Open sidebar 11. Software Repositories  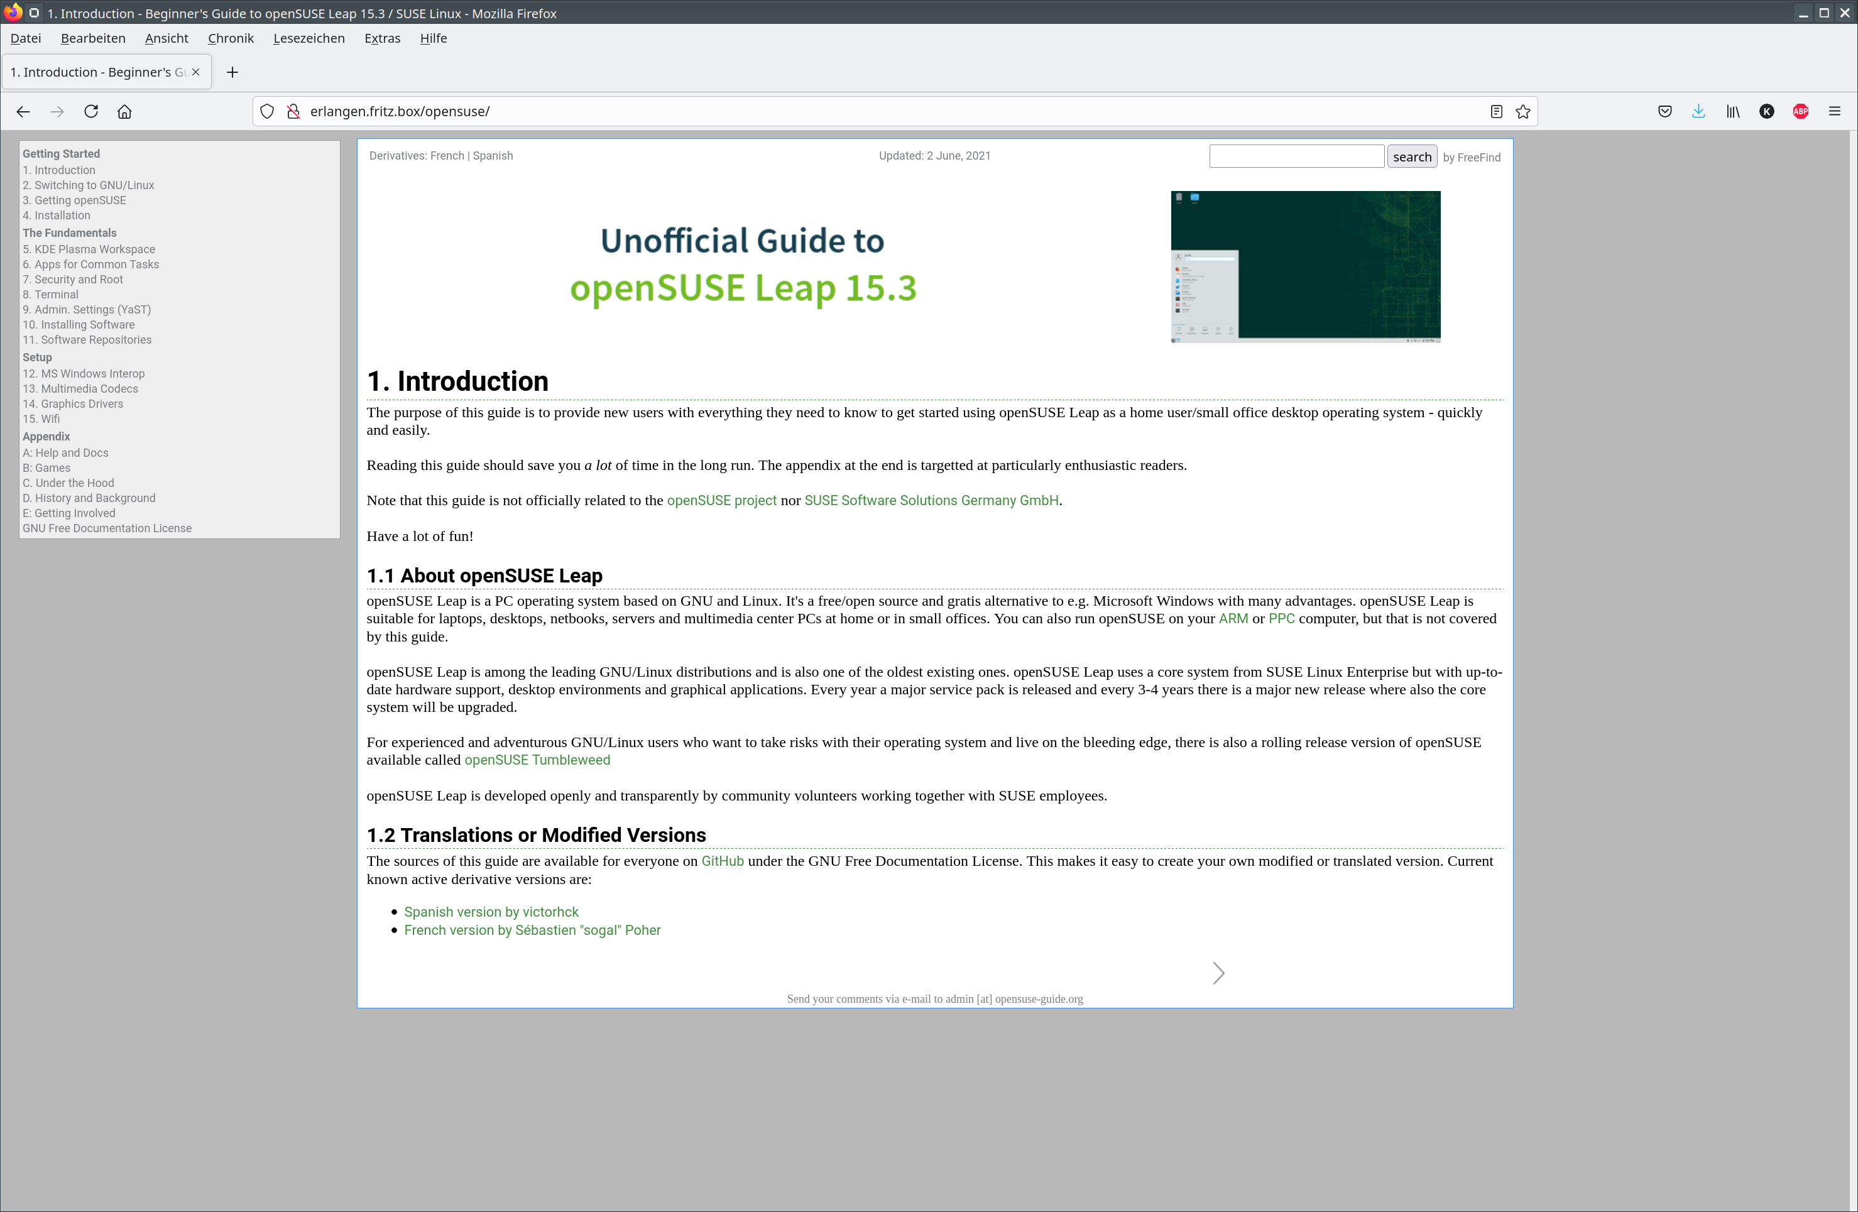tap(87, 341)
